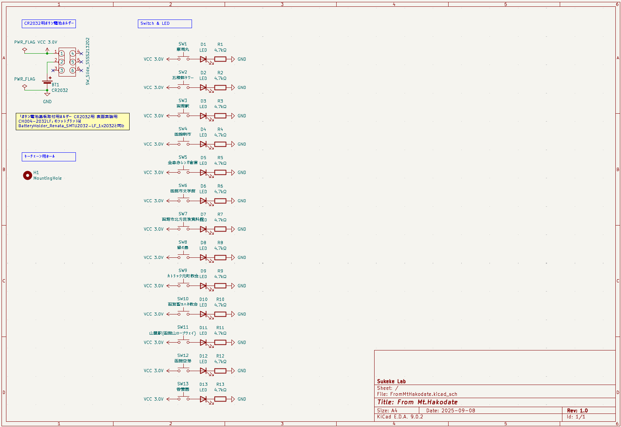Click the H1 MountingHole symbol
This screenshot has height=427, width=621.
coord(27,175)
